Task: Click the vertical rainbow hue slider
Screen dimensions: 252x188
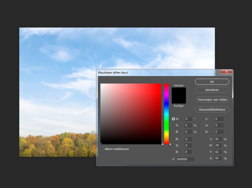Action: pyautogui.click(x=166, y=114)
